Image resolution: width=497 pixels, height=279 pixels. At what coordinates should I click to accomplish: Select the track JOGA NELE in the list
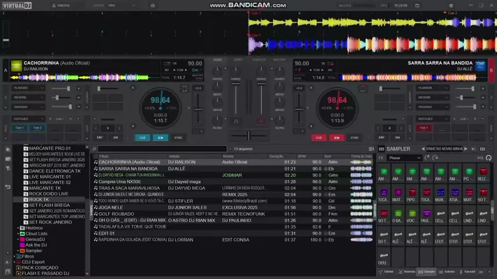click(x=111, y=208)
